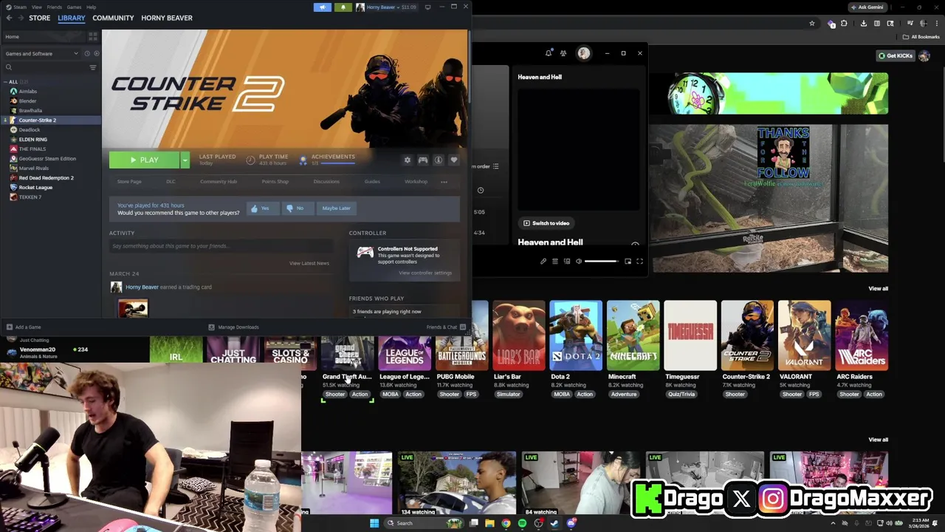Screen dimensions: 945x532
Task: Click Steam back navigation arrow
Action: coord(9,18)
